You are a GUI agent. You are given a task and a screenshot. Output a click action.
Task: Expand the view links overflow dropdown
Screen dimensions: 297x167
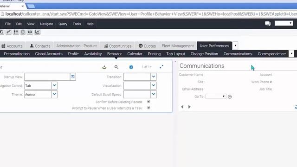coord(291,54)
